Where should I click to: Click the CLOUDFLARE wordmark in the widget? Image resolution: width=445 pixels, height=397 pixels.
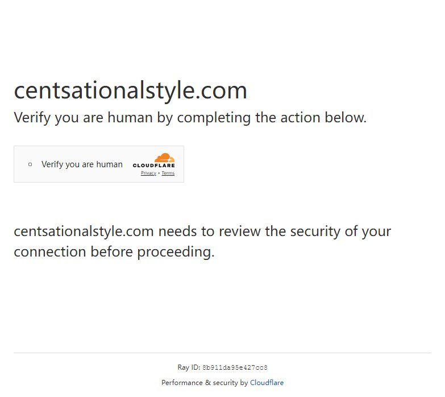[x=154, y=166]
